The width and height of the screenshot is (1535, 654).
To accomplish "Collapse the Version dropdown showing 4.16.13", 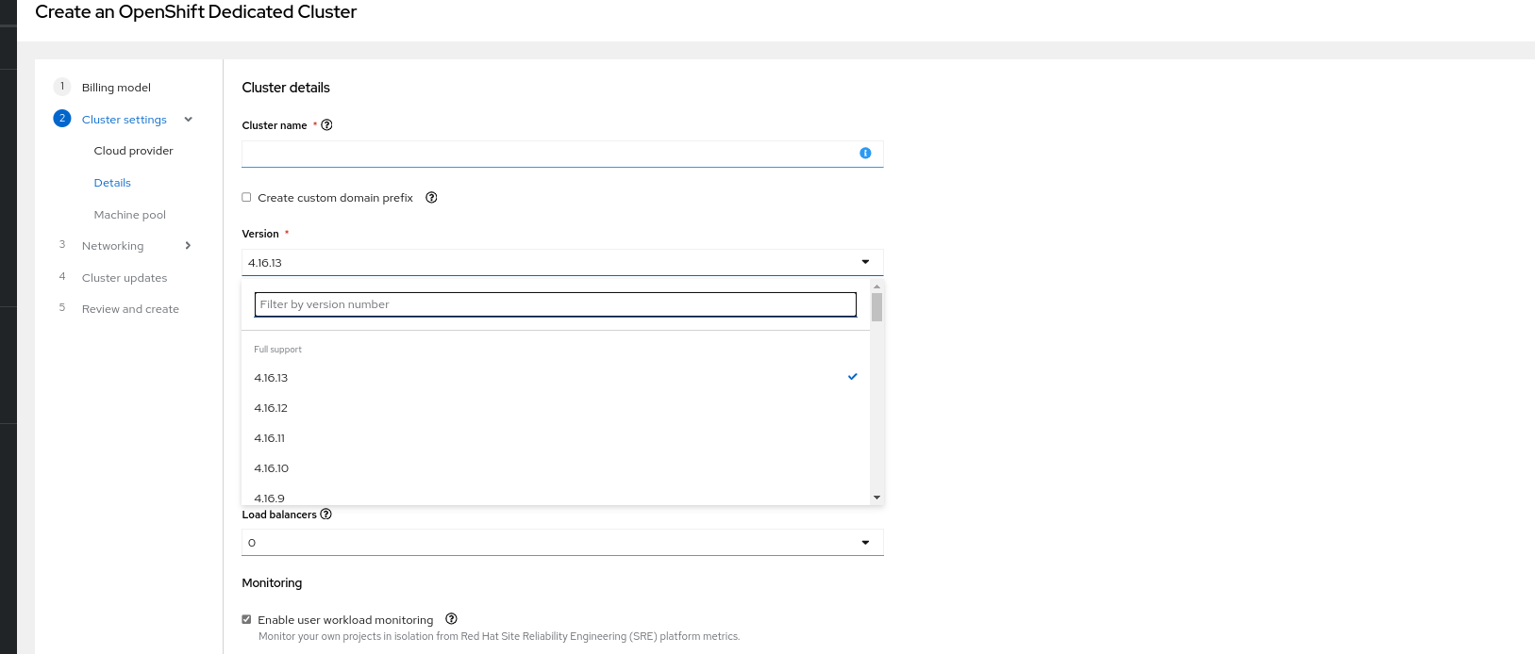I will pos(562,263).
